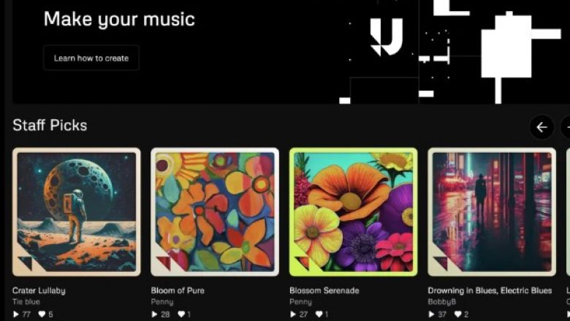
Task: Play Bloom of Pure using play icon
Action: coord(154,314)
